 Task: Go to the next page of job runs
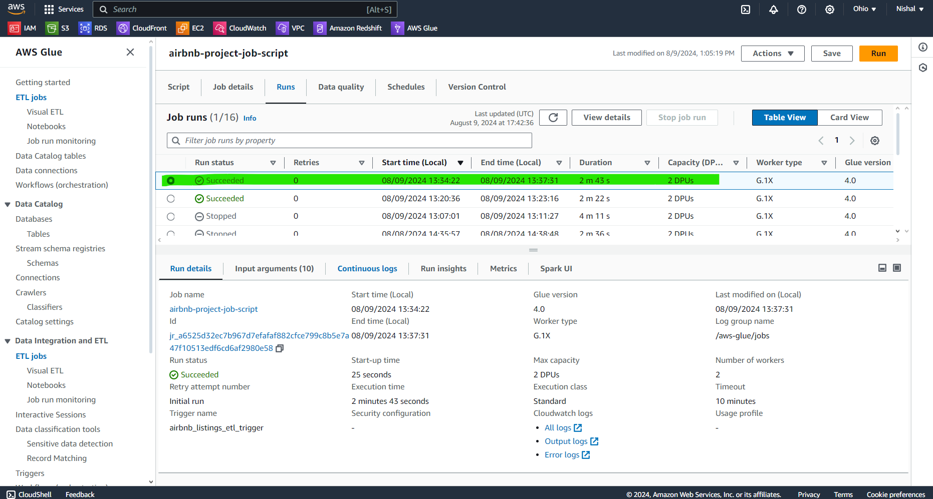pyautogui.click(x=852, y=141)
